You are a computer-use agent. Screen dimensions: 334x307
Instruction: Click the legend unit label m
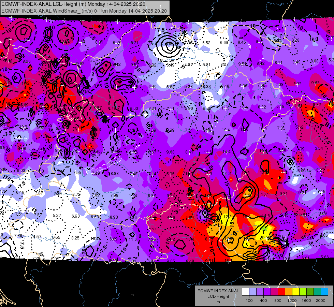click(x=218, y=302)
